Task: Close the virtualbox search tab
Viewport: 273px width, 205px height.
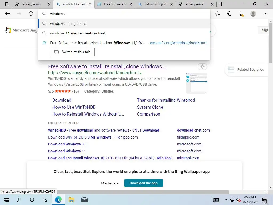Action: (171, 4)
